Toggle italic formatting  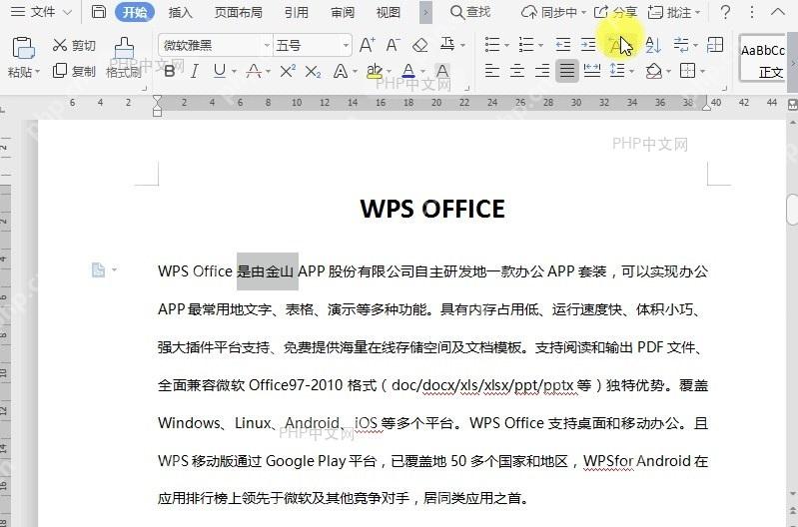click(x=194, y=71)
